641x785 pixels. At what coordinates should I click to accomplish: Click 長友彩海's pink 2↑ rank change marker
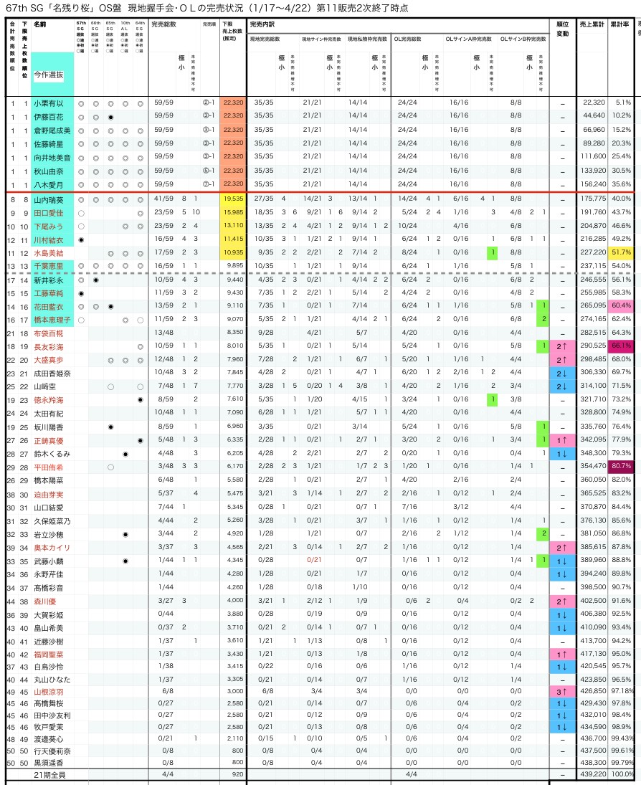(x=561, y=346)
